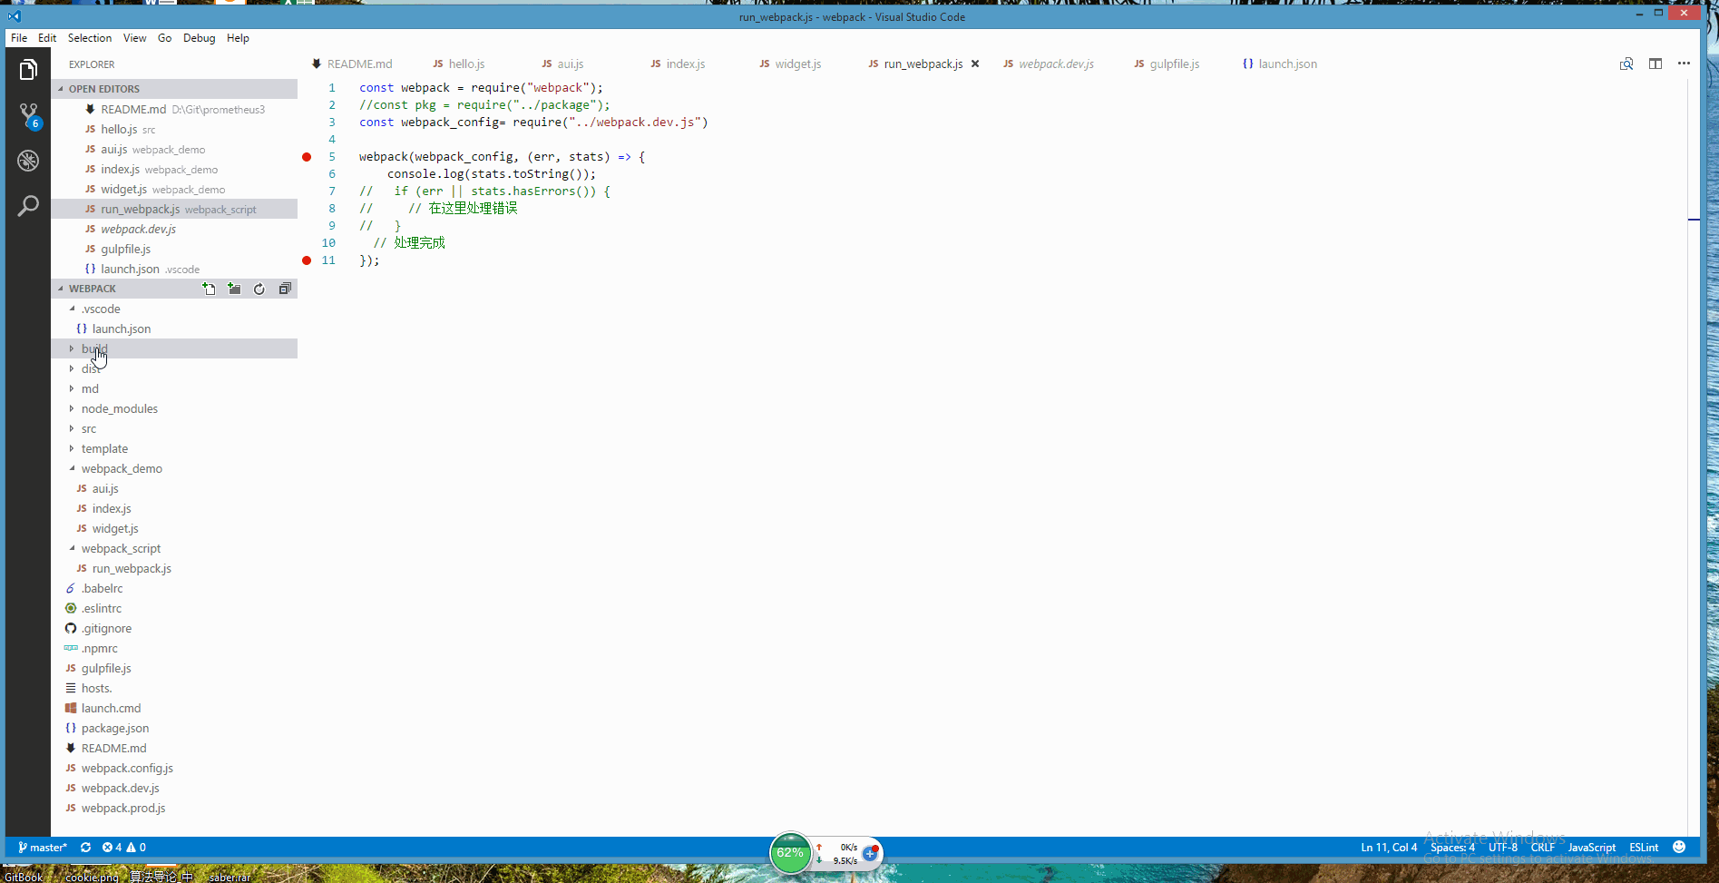The height and width of the screenshot is (883, 1719).
Task: Open the Selection menu
Action: (x=90, y=38)
